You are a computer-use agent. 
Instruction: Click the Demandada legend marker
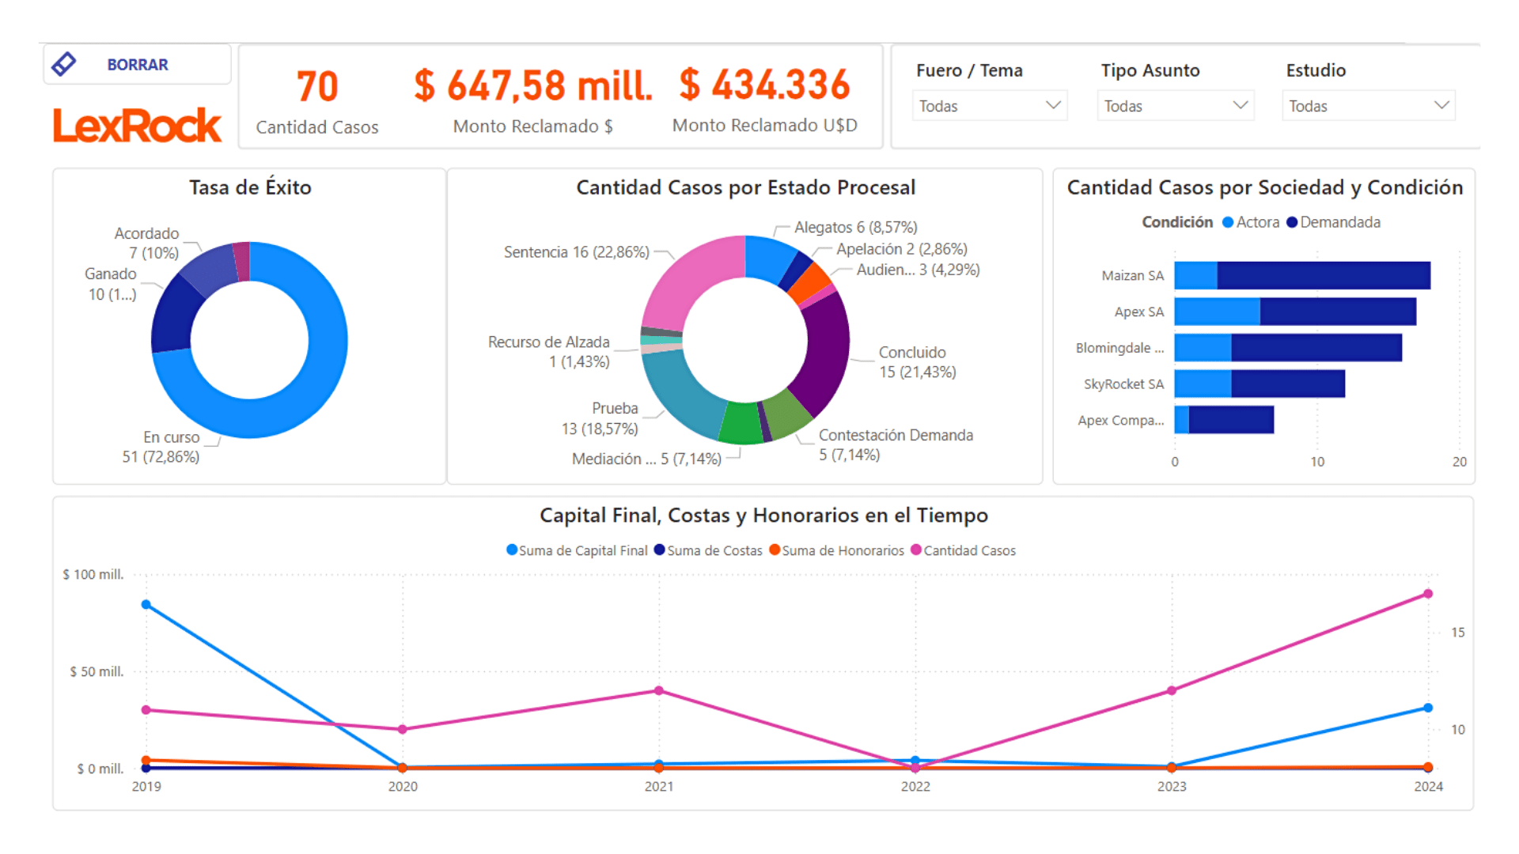tap(1292, 222)
